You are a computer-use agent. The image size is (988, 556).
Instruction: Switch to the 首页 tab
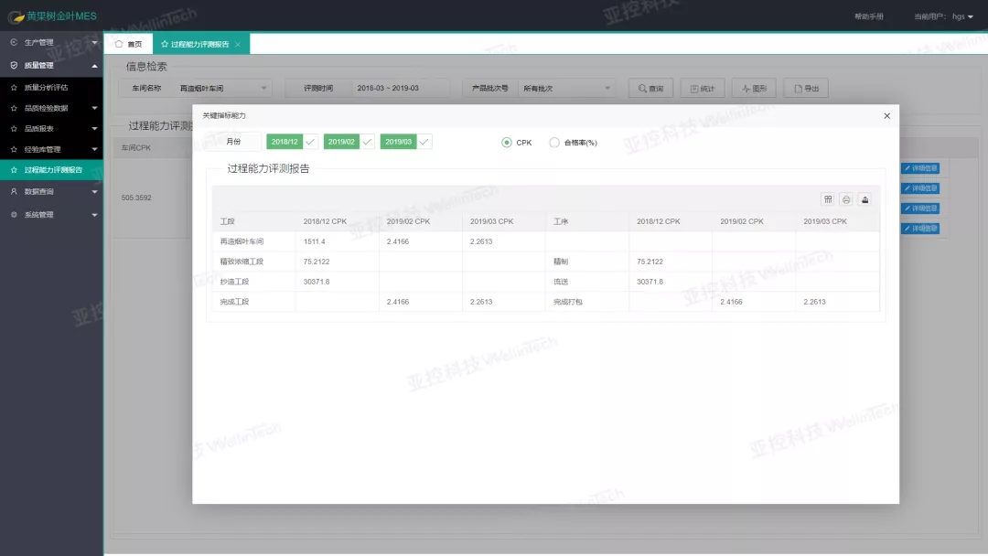tap(129, 44)
